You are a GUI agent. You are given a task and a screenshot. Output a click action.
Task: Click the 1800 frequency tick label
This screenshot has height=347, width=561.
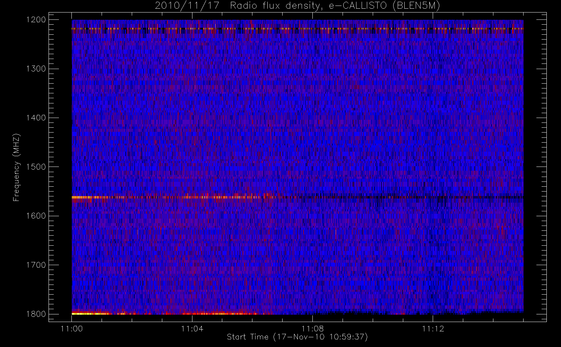click(36, 314)
